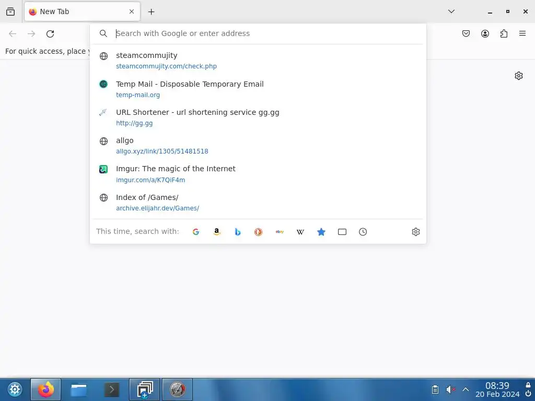Expand the list all tabs chevron

451,11
